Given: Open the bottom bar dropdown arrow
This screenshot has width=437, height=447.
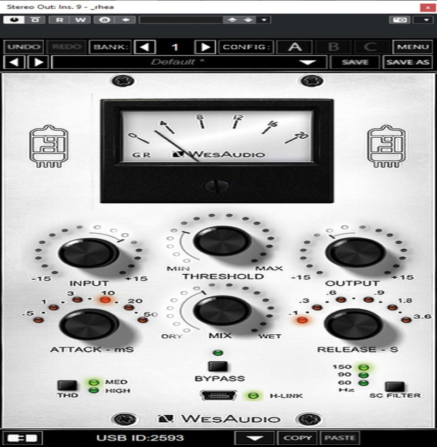Looking at the screenshot, I should click(254, 438).
